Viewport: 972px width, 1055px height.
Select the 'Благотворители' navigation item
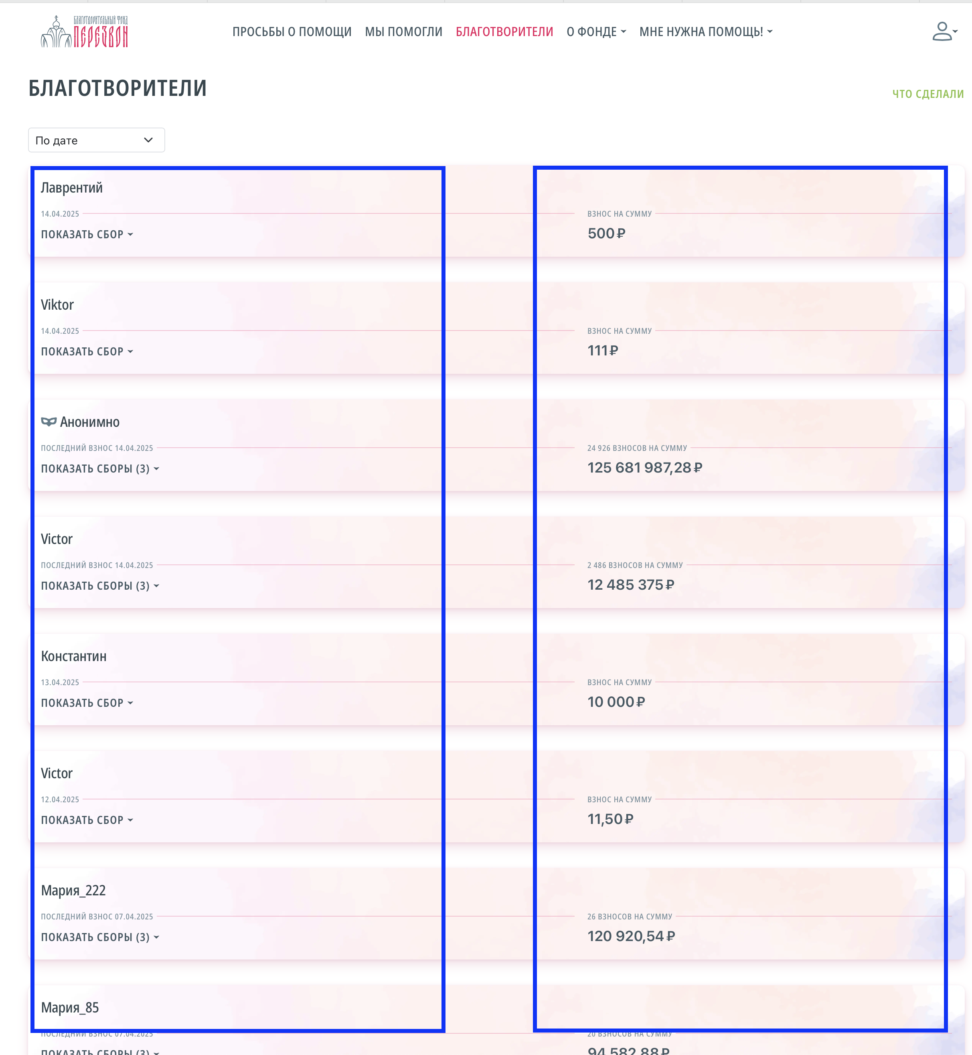504,32
